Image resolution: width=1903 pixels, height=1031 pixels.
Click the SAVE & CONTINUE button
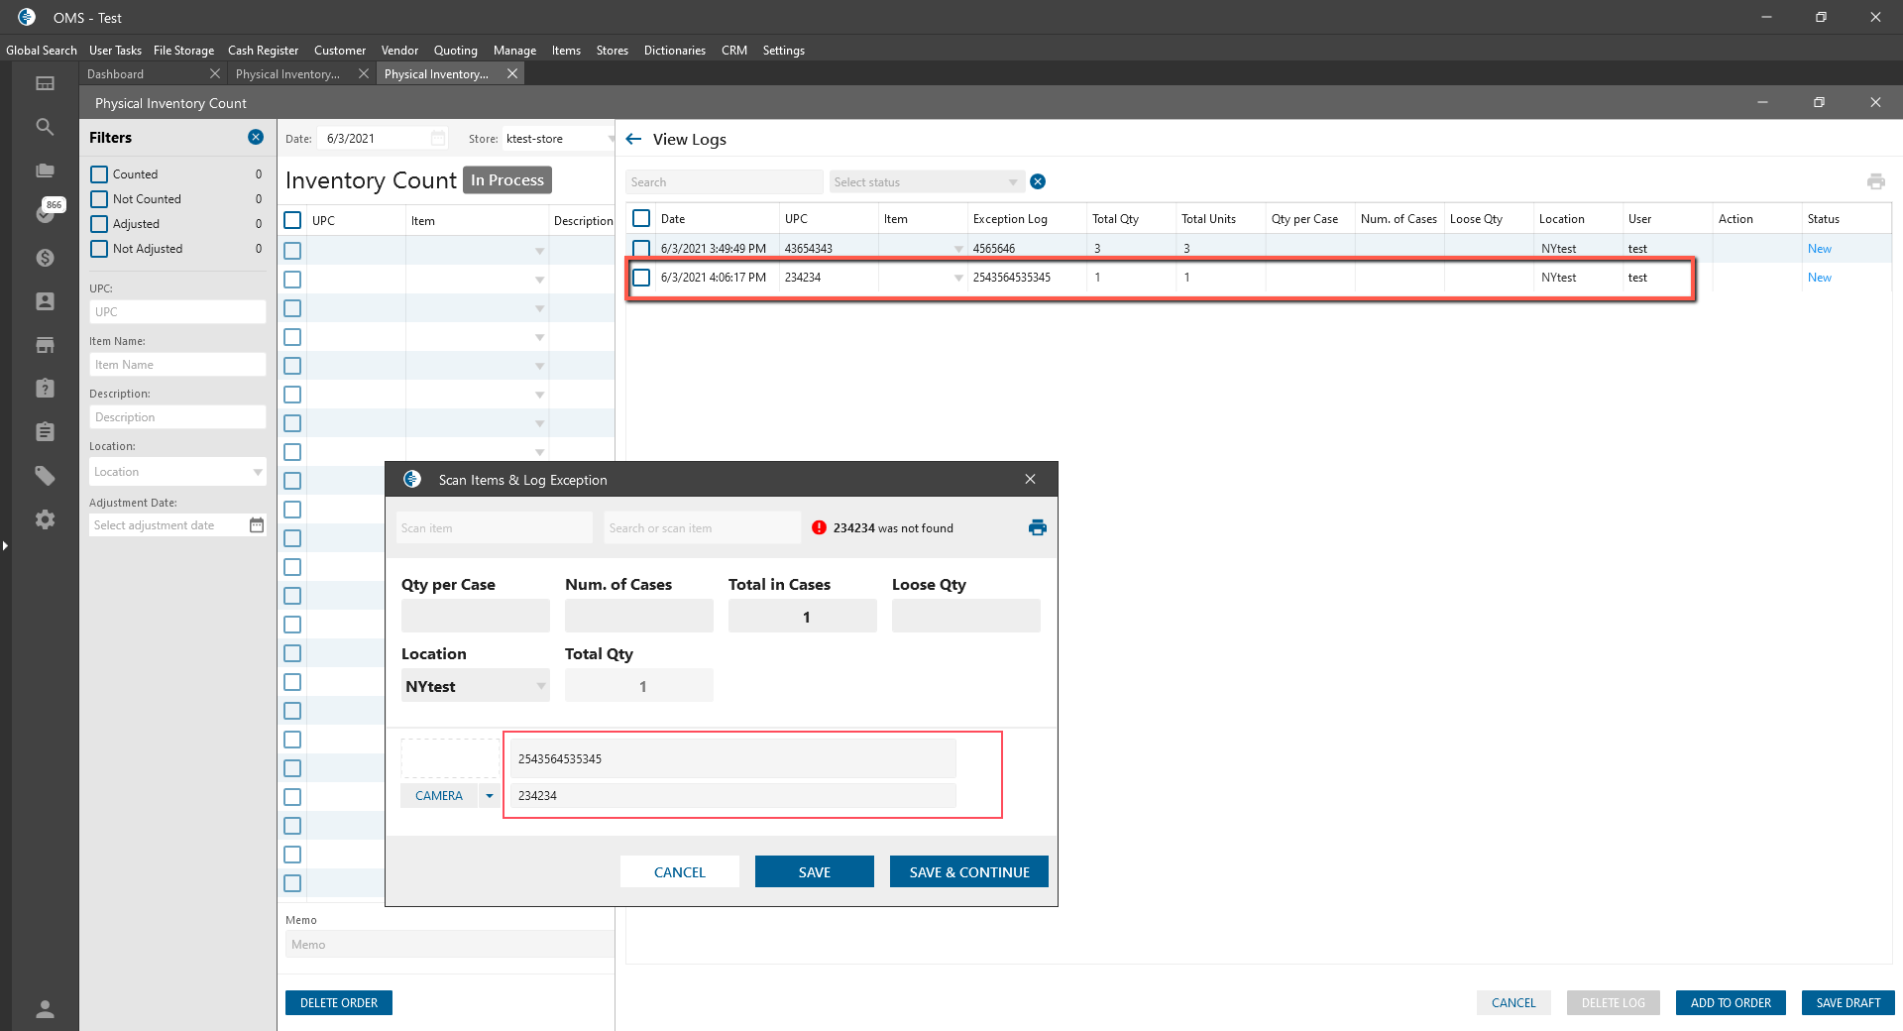click(x=968, y=872)
